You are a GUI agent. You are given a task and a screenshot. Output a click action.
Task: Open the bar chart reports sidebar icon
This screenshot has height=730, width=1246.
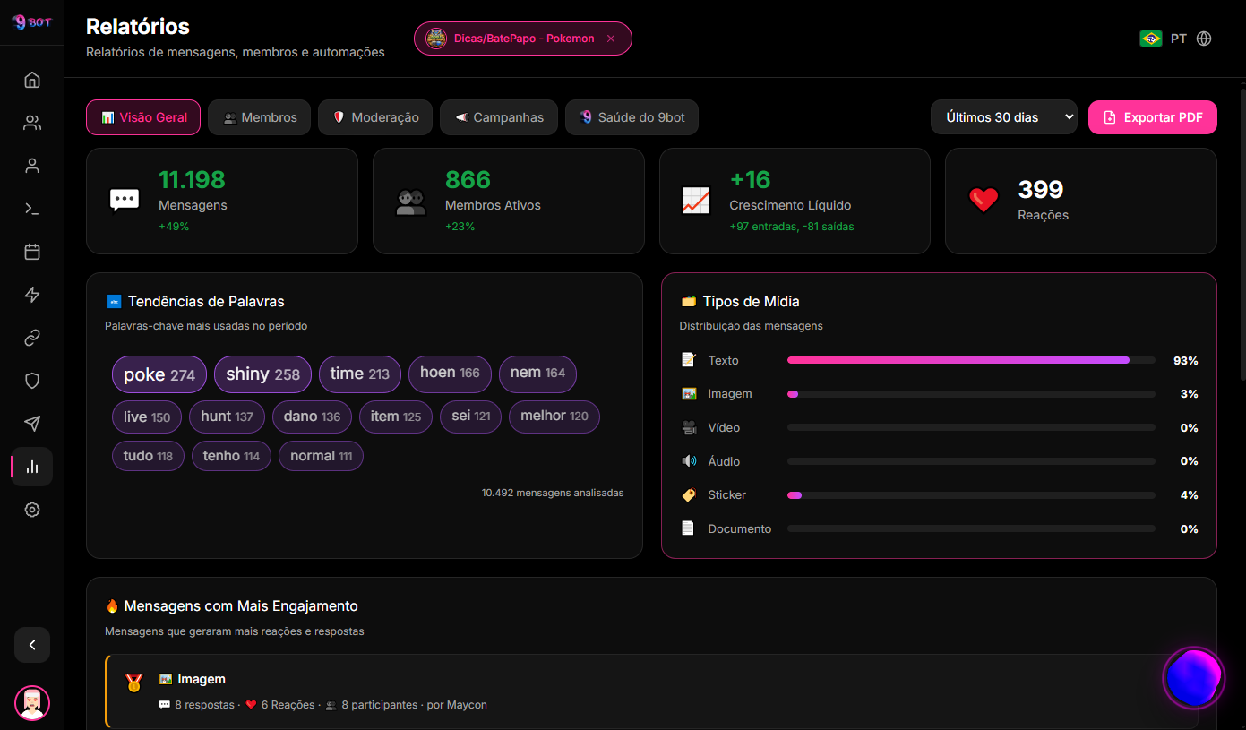tap(32, 467)
